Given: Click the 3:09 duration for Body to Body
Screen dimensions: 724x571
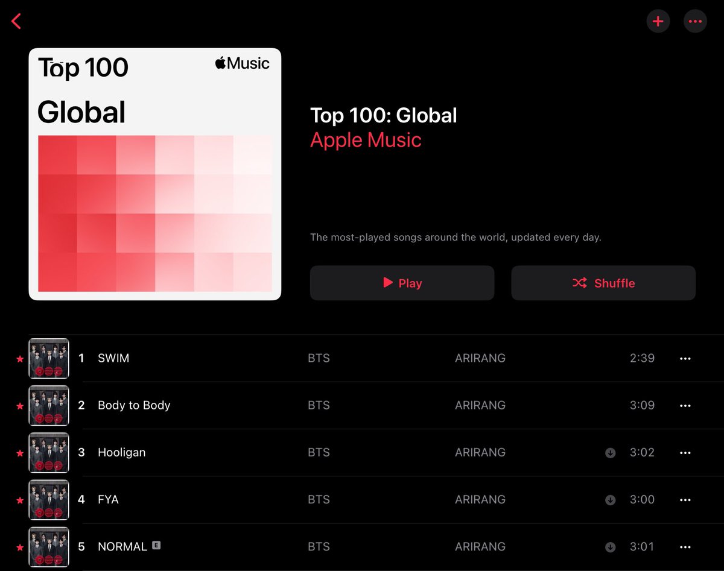Looking at the screenshot, I should point(642,405).
